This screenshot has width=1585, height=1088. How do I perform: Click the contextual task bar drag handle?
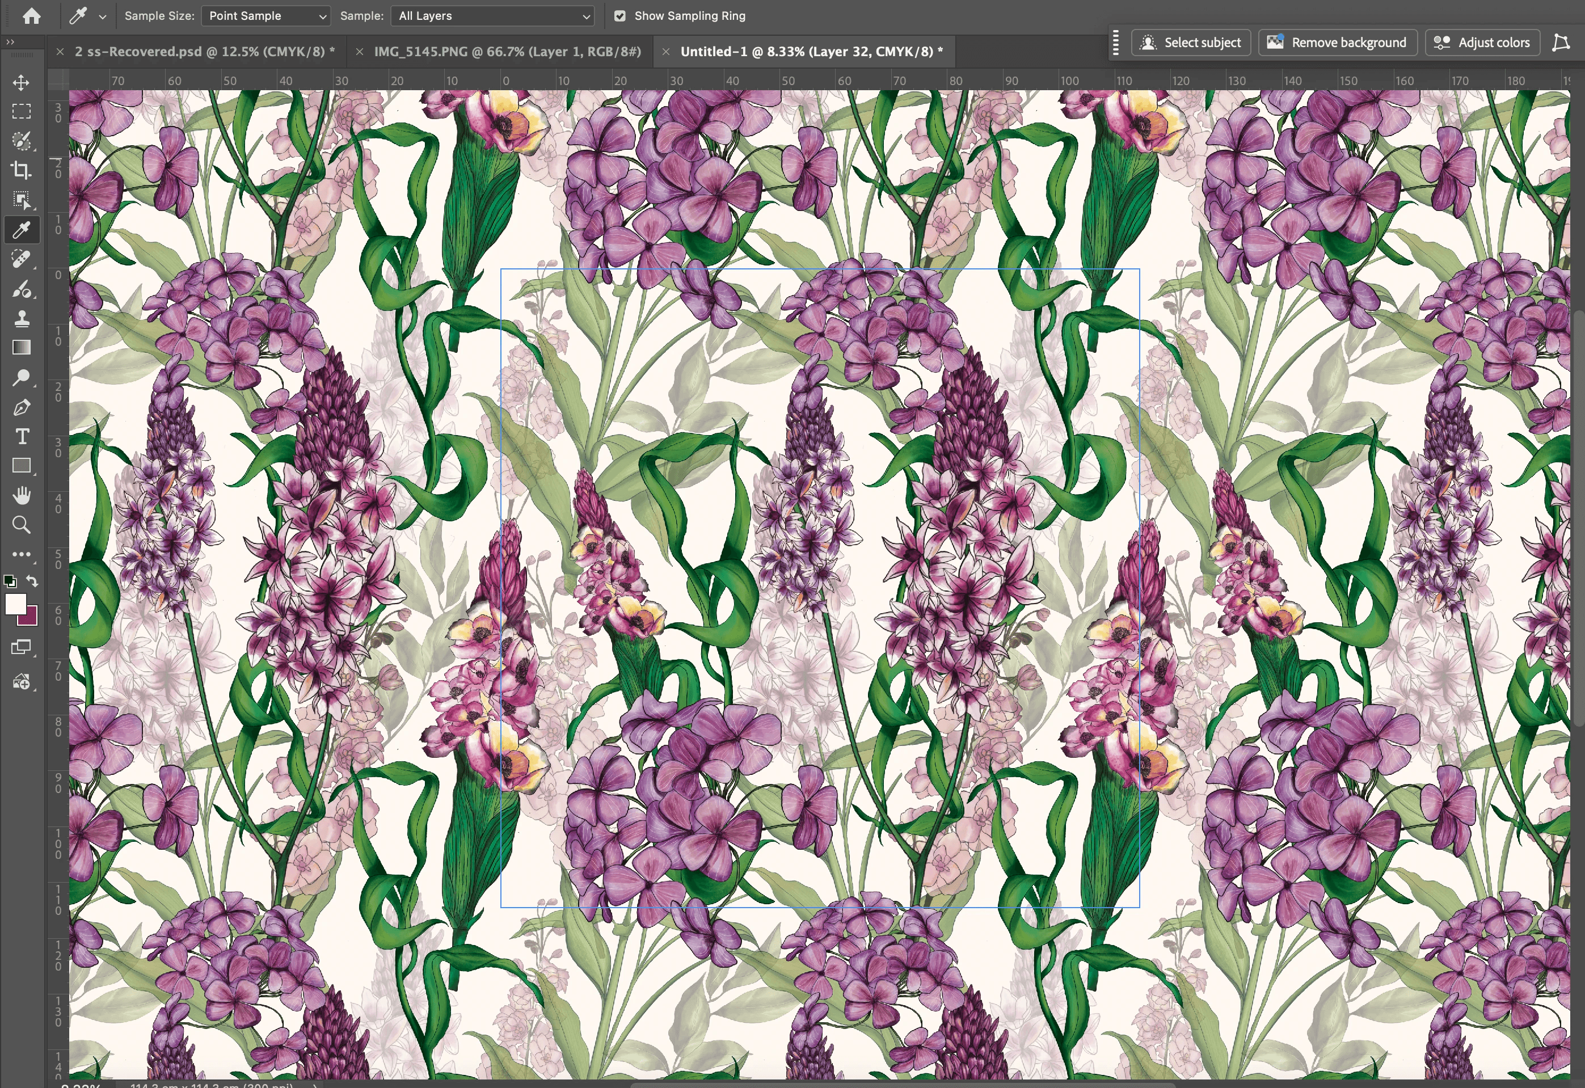point(1116,43)
